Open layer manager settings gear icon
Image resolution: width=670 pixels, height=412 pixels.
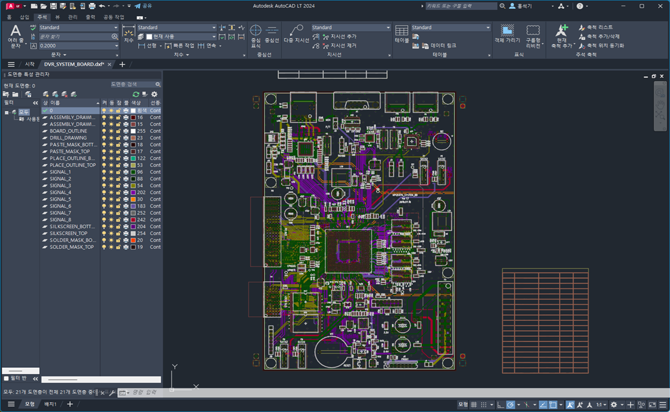pyautogui.click(x=154, y=94)
